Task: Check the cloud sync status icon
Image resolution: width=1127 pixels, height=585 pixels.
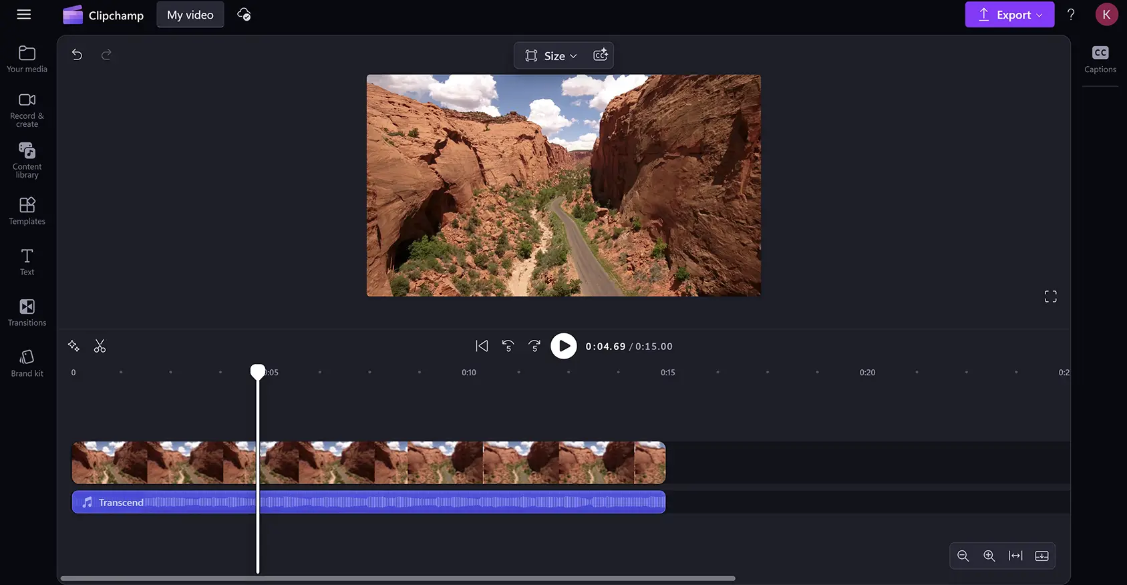Action: (x=244, y=15)
